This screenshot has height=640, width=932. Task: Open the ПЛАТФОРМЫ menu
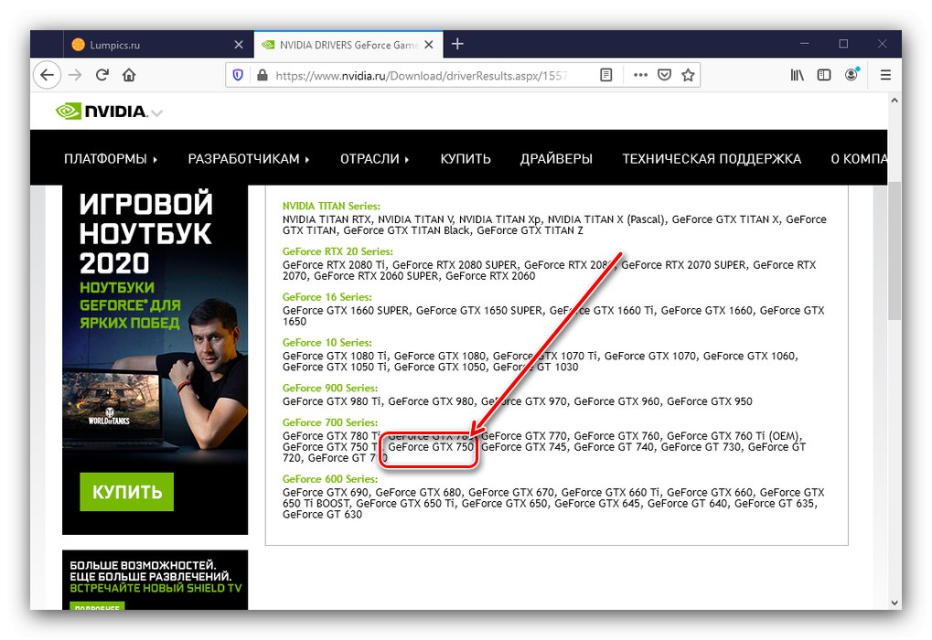click(x=111, y=159)
